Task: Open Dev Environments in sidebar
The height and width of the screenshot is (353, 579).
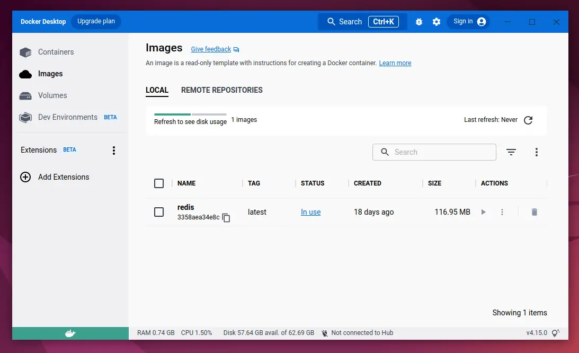Action: [68, 117]
